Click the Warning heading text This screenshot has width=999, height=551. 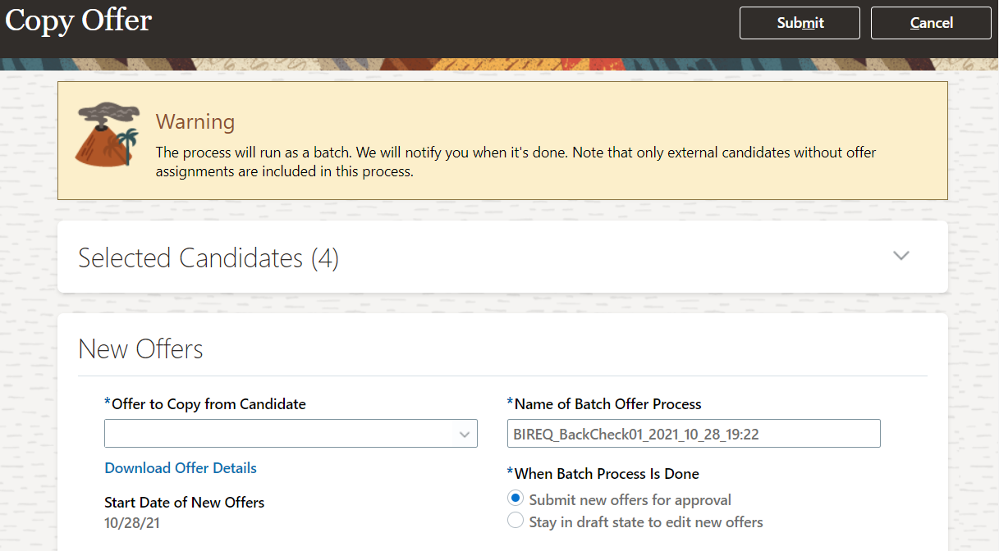coord(195,122)
